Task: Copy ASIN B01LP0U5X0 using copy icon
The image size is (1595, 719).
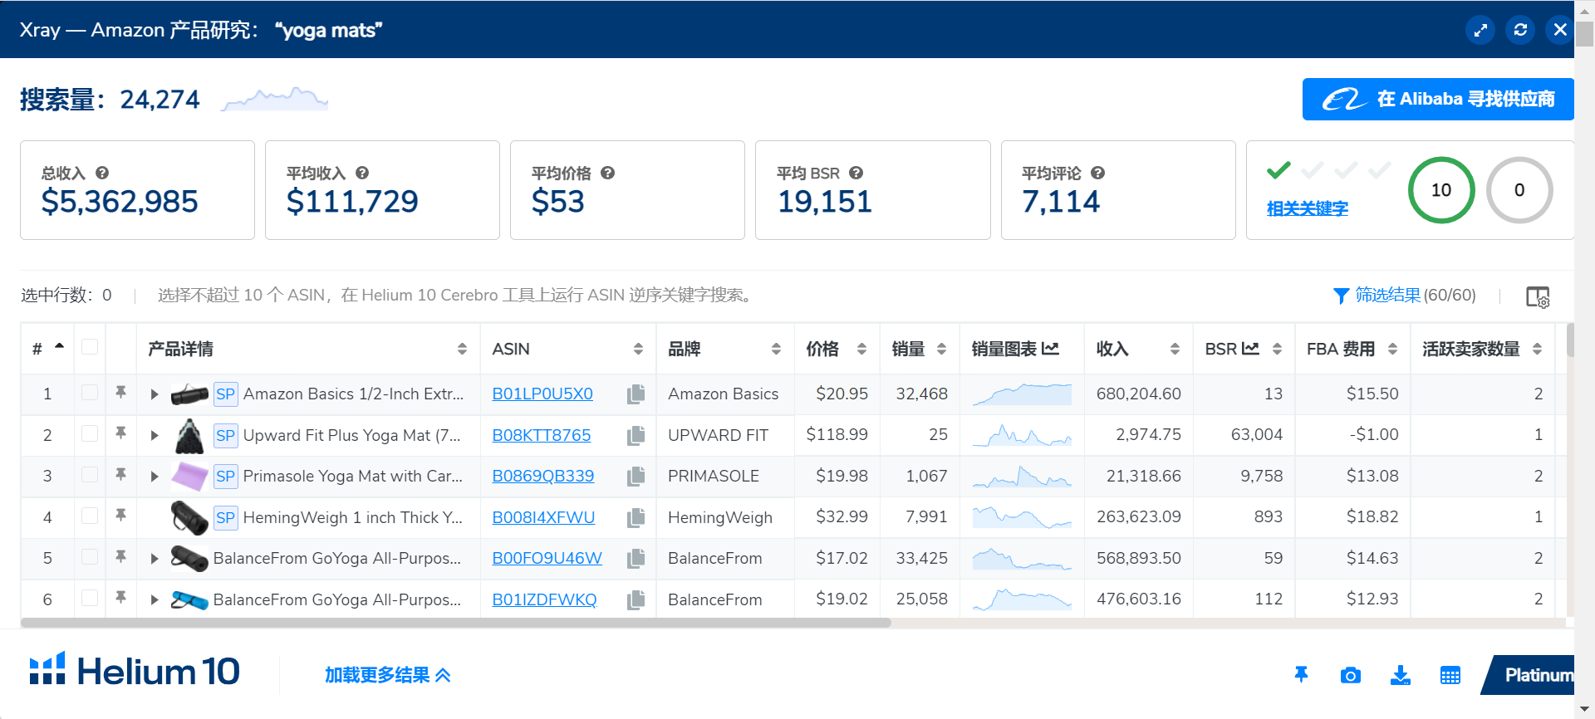Action: [636, 394]
